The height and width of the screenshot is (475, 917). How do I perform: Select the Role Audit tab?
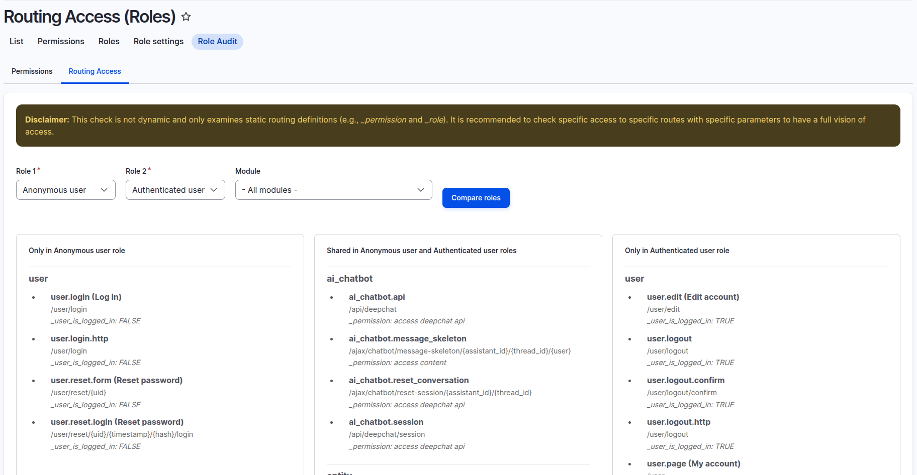(217, 41)
